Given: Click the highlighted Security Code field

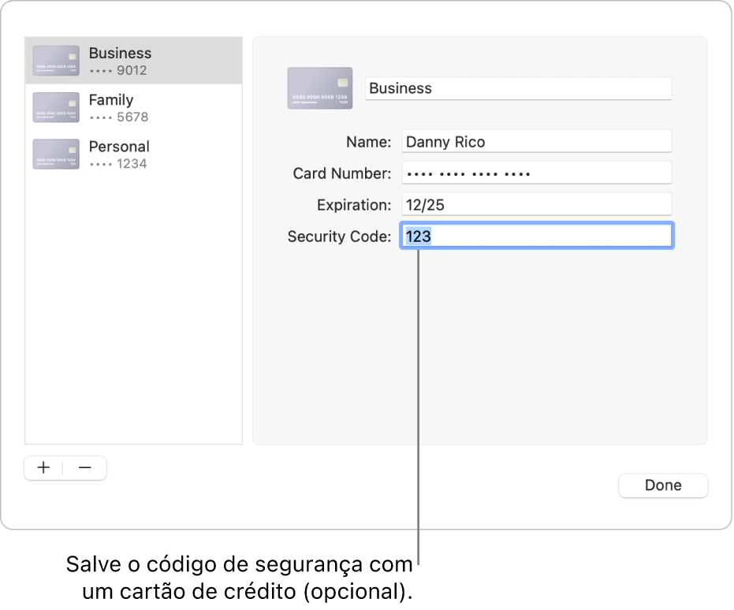Looking at the screenshot, I should [536, 235].
